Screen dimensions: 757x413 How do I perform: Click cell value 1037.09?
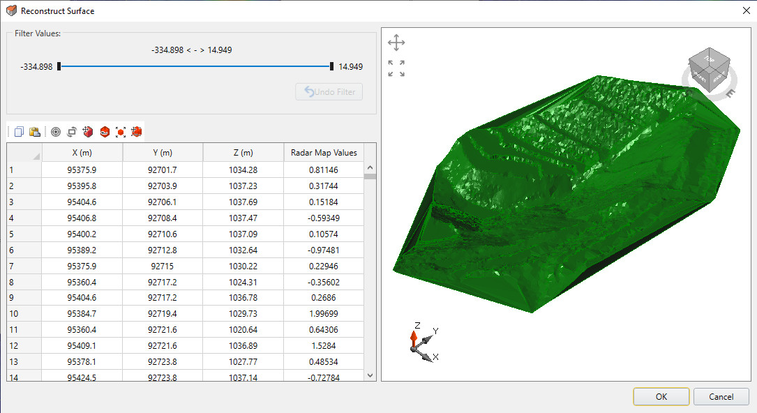pyautogui.click(x=243, y=234)
